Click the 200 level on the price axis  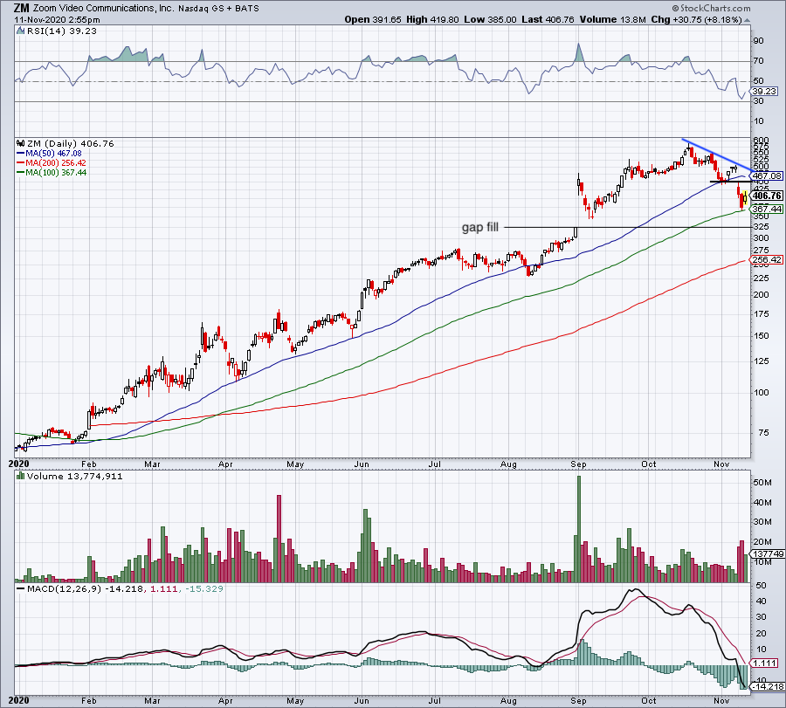(761, 294)
